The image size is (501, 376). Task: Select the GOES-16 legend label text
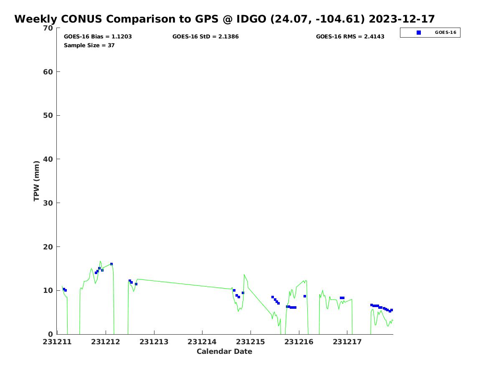pos(445,33)
